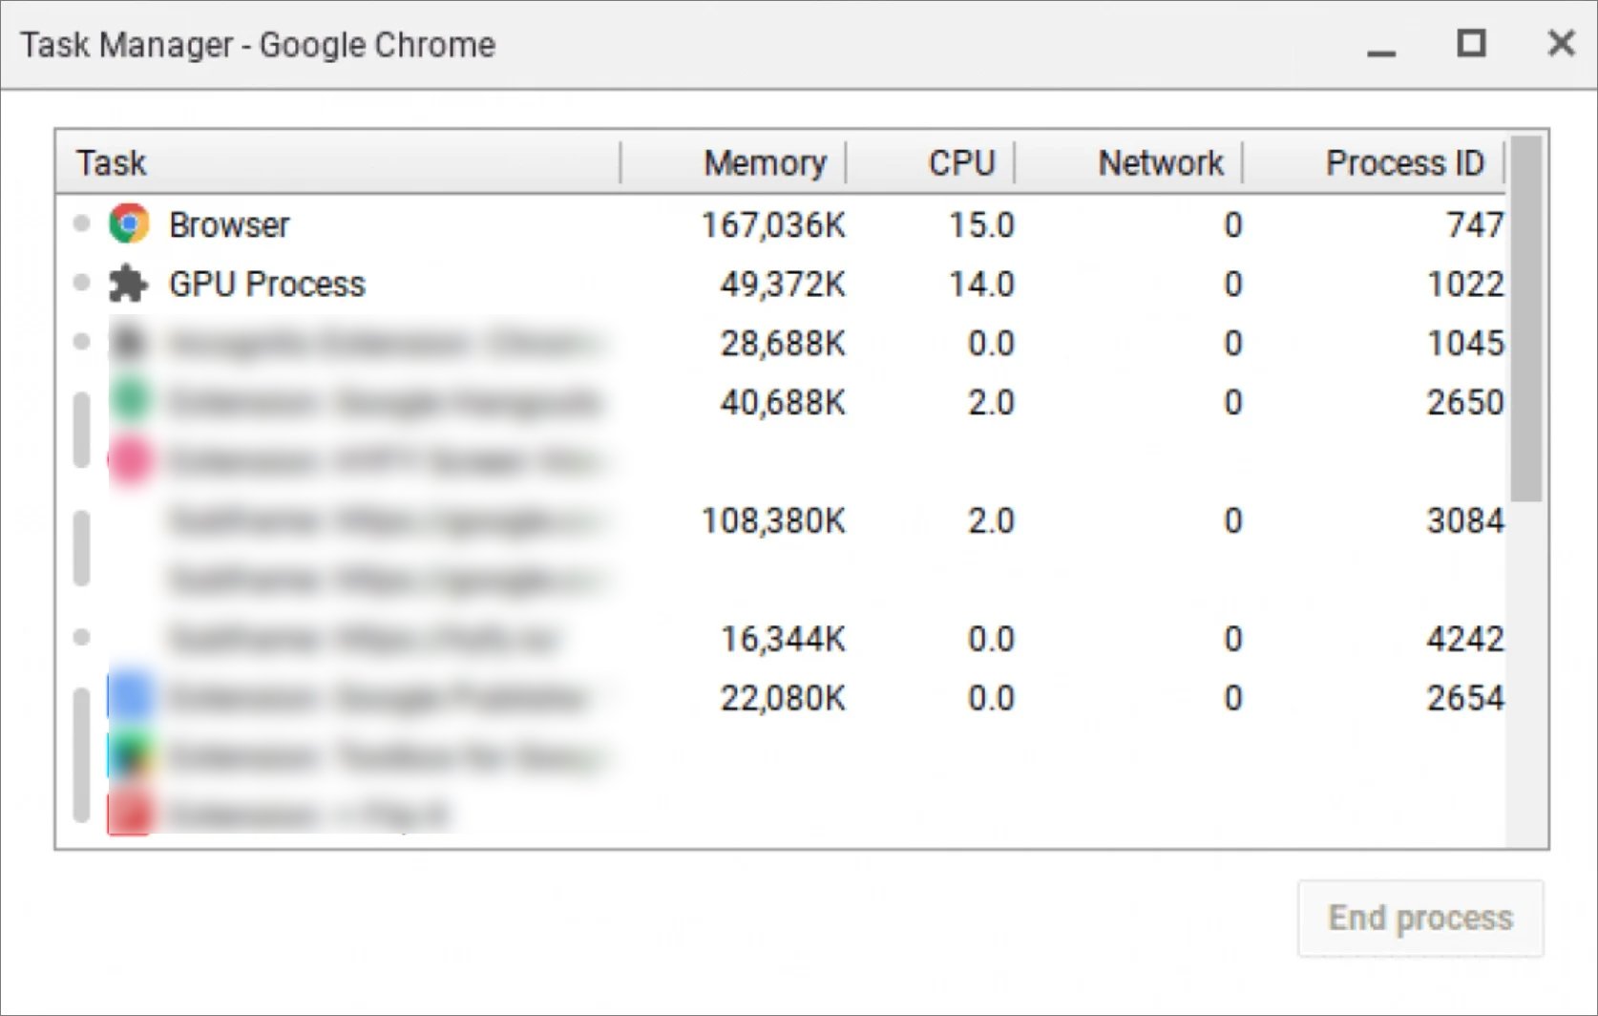Click process ID 2654

click(x=1465, y=699)
